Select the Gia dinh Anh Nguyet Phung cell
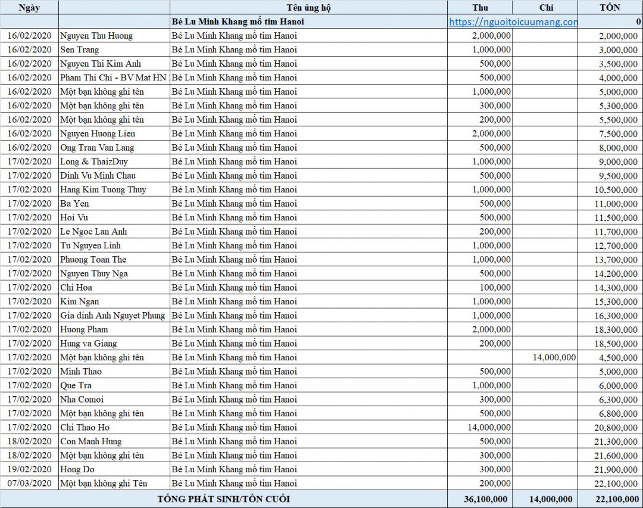Viewport: 643px width, 508px height. (x=113, y=316)
